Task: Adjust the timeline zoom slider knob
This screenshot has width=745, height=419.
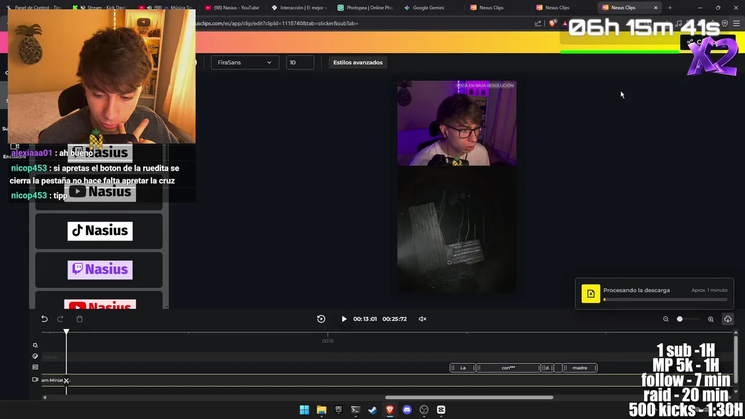Action: point(679,319)
